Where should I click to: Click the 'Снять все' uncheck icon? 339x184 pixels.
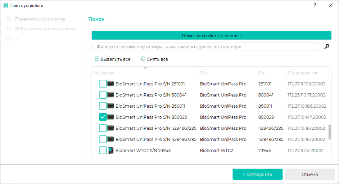pyautogui.click(x=143, y=59)
